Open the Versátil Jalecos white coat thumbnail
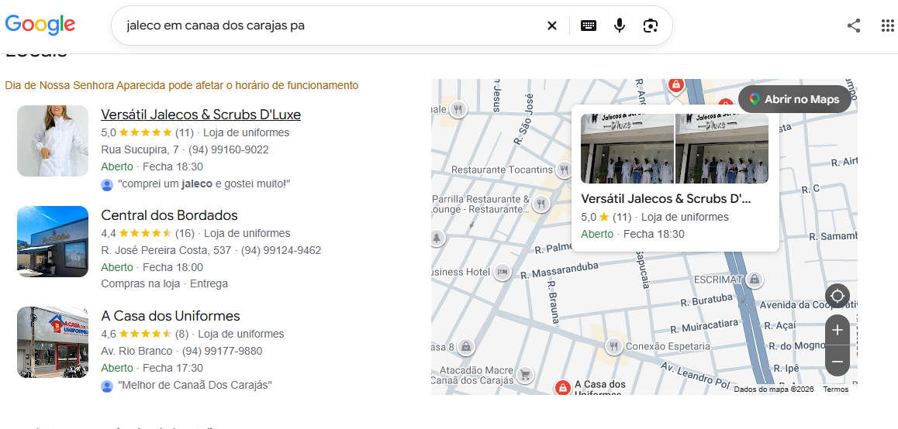This screenshot has height=429, width=898. 53,141
